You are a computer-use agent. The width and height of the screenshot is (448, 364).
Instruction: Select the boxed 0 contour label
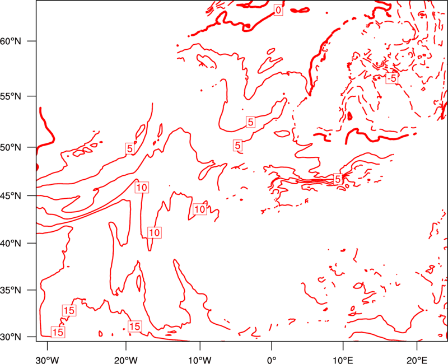pos(278,10)
